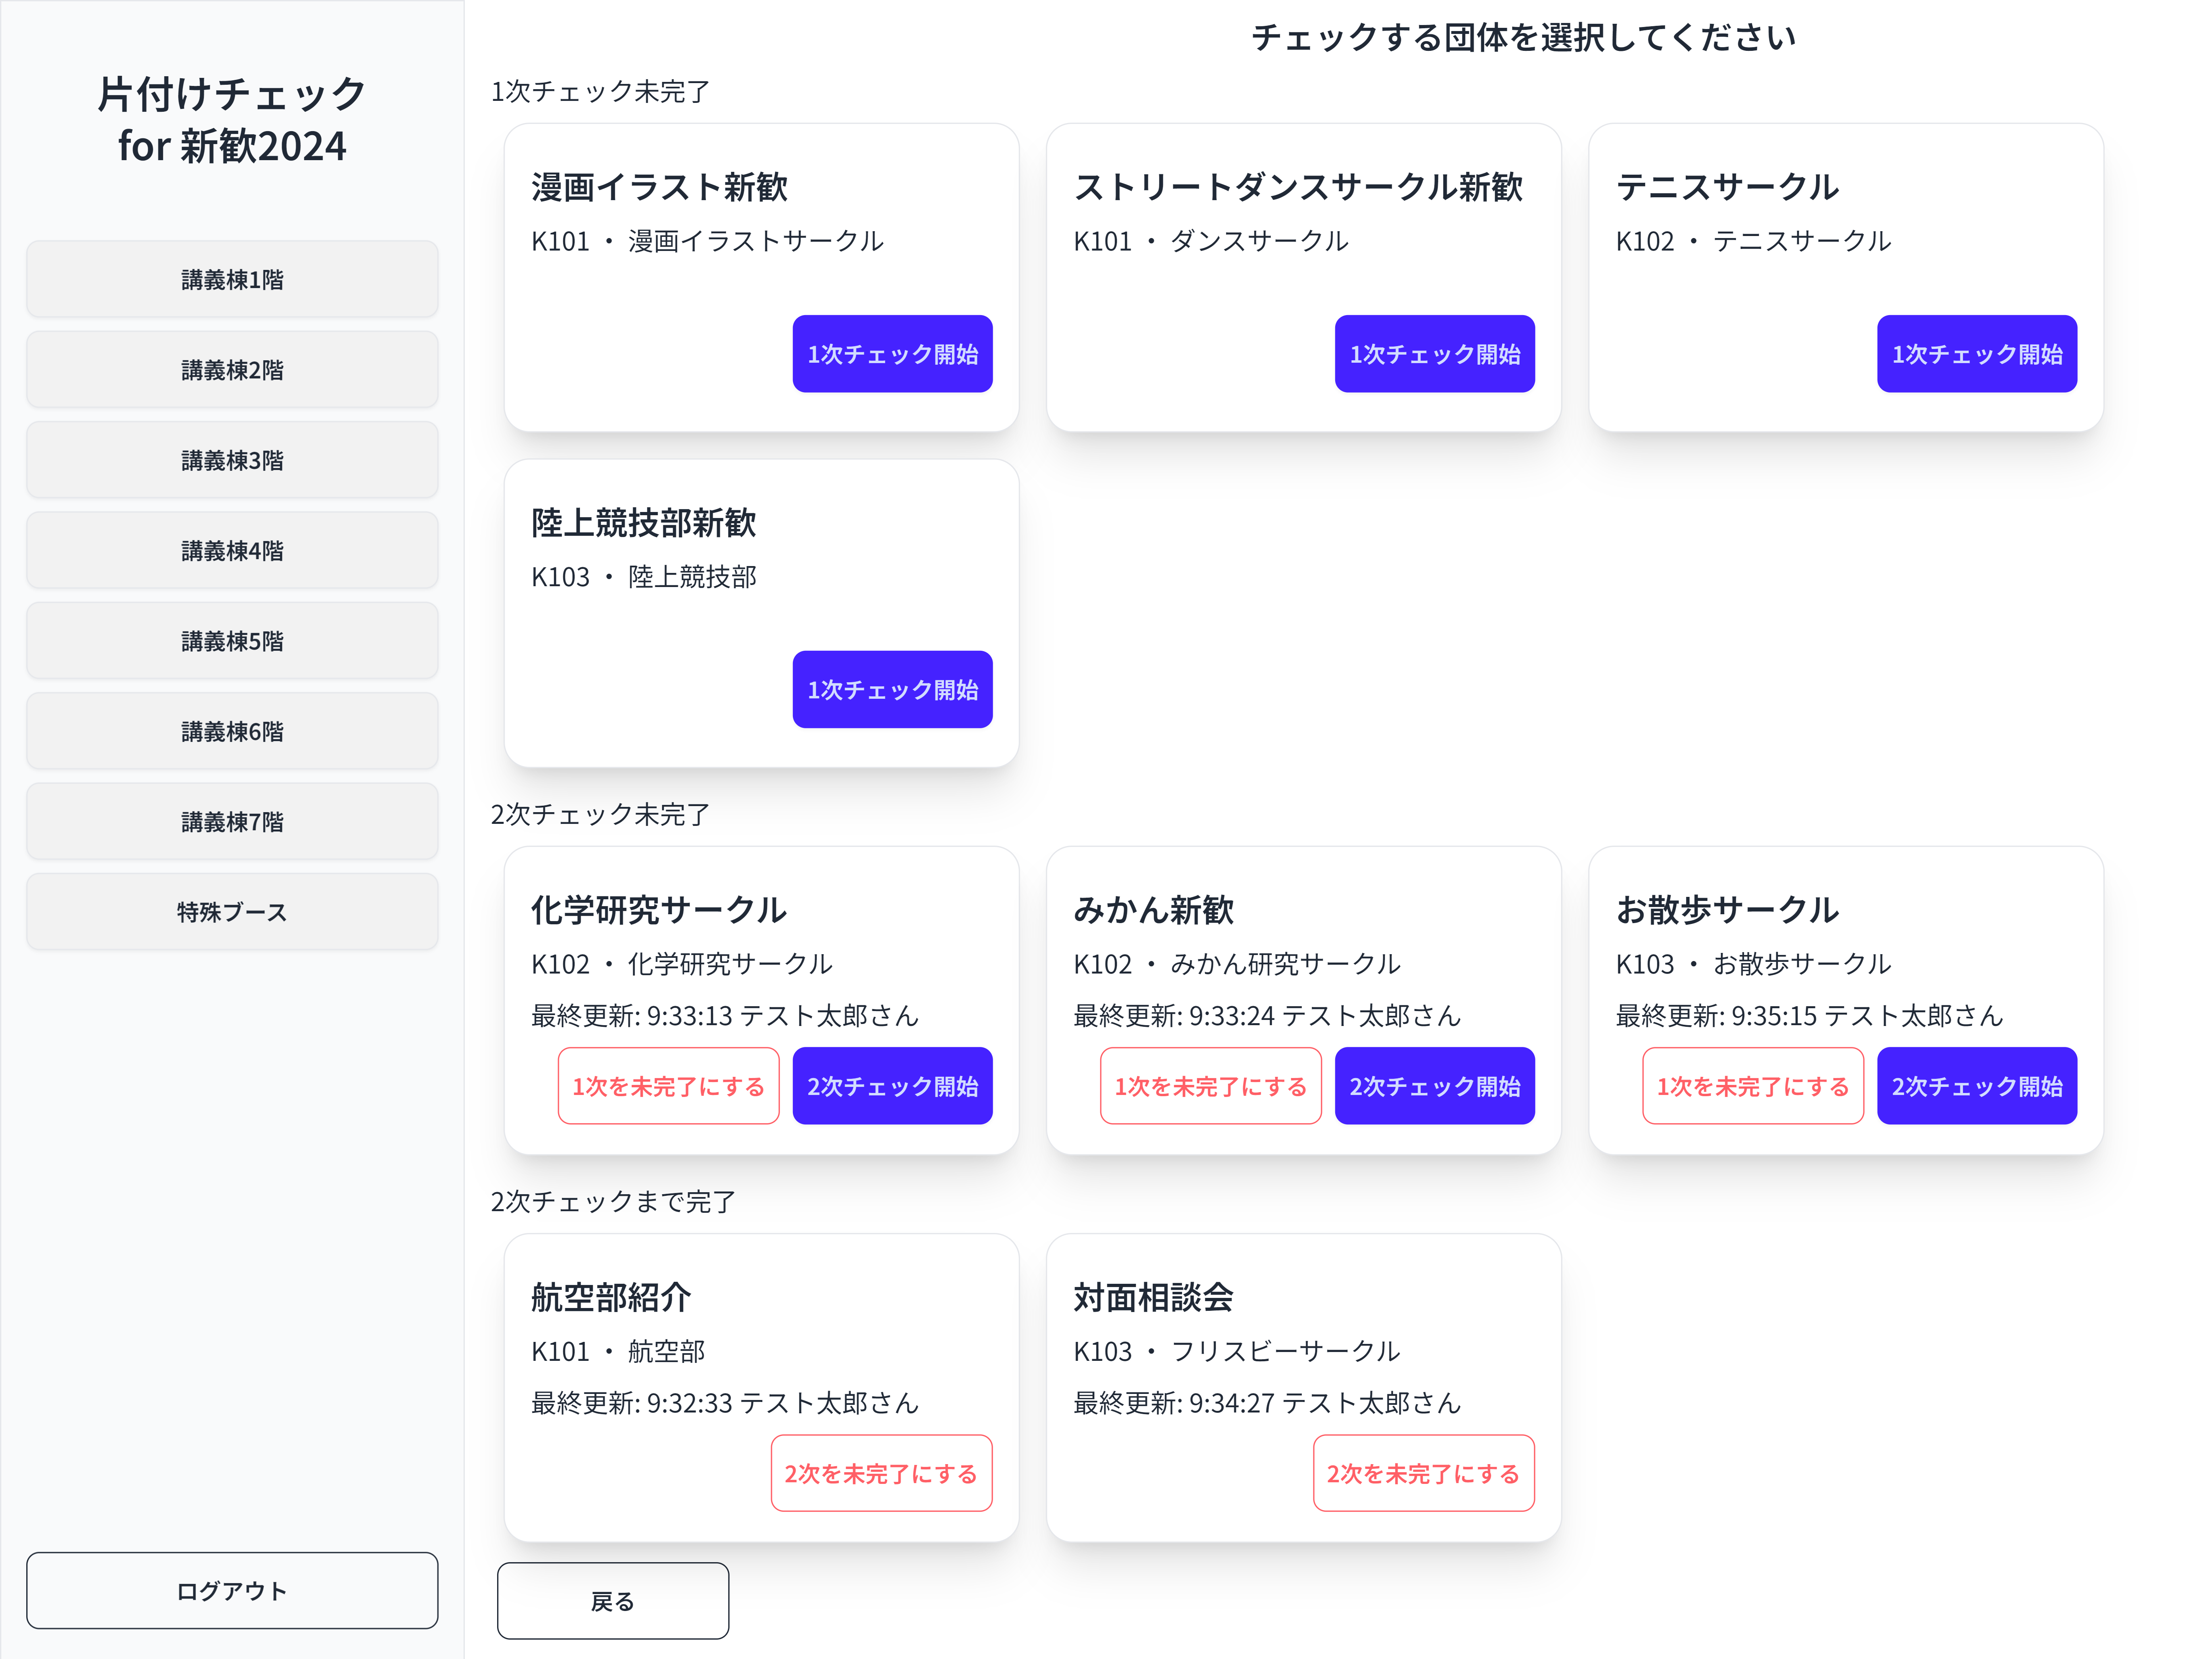Viewport: 2212px width, 1659px height.
Task: Click 最終更新: 9:32:33 テスト太郎さん text
Action: [x=725, y=1403]
